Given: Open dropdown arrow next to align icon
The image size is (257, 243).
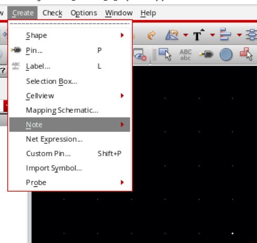Looking at the screenshot, I should [239, 35].
